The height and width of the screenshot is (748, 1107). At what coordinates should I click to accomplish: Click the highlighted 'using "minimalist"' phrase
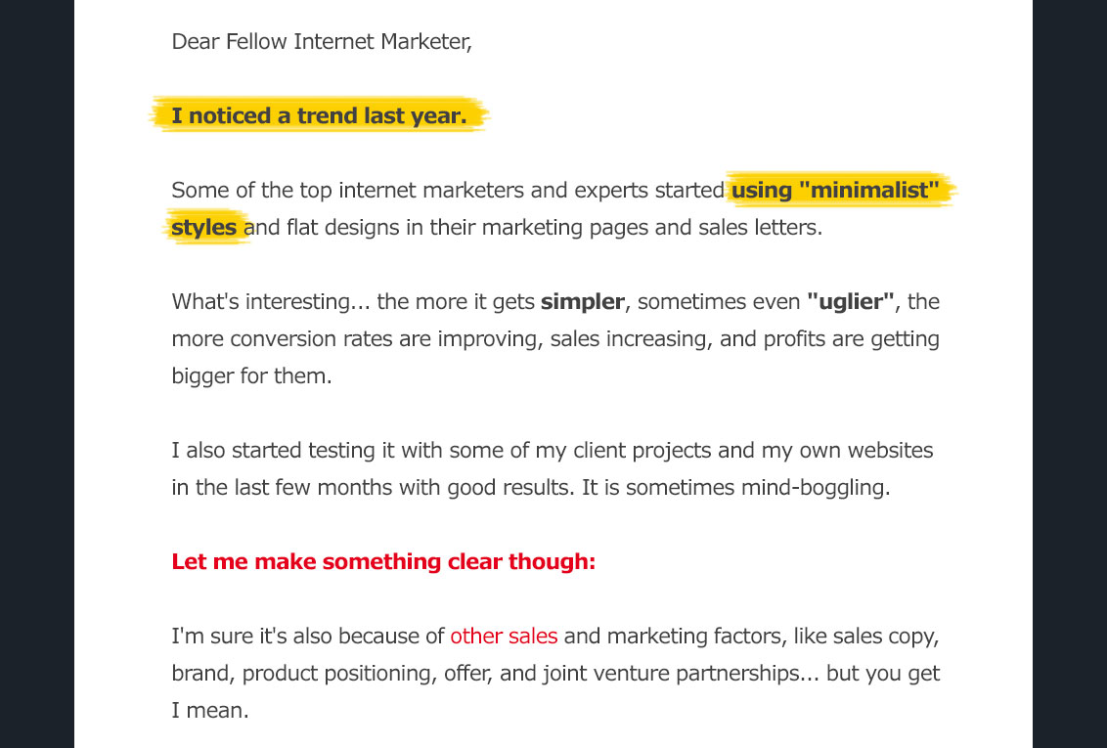coord(841,190)
